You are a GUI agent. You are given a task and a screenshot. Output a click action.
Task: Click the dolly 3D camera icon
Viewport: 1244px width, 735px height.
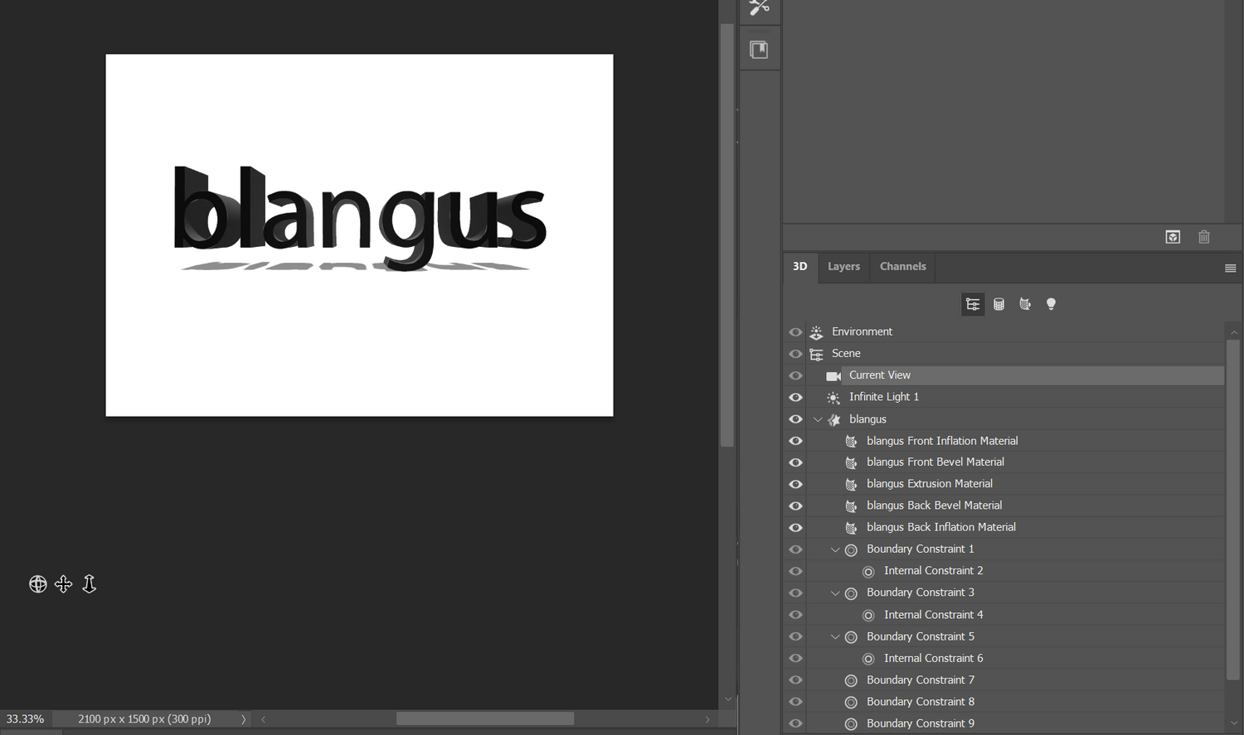[89, 584]
